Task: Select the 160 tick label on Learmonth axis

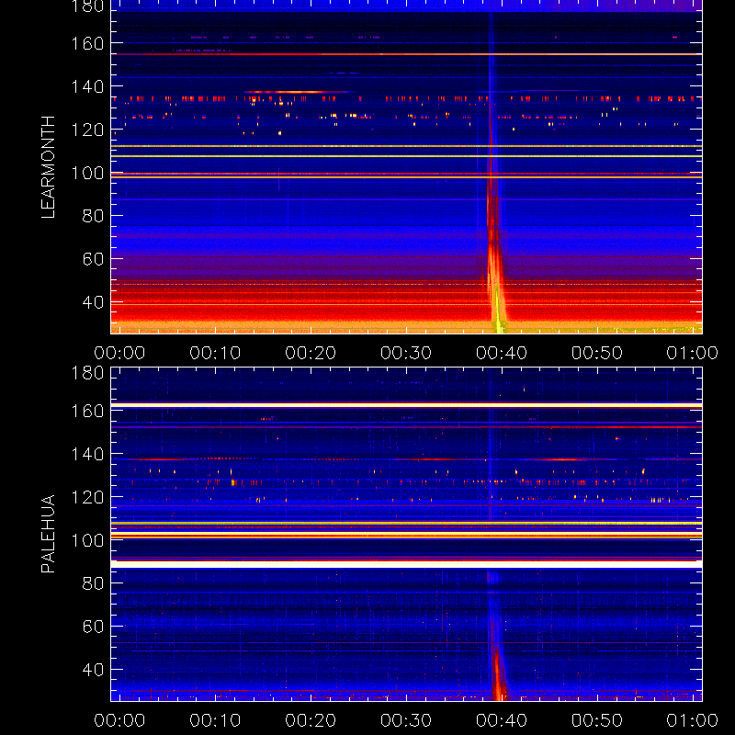Action: point(87,43)
